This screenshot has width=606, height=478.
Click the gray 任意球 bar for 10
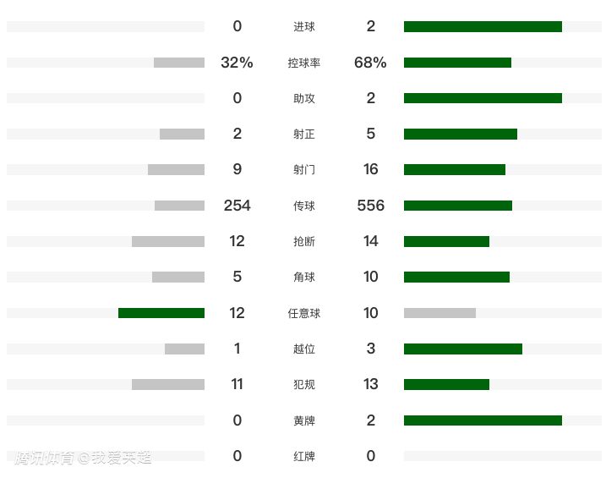tap(439, 313)
